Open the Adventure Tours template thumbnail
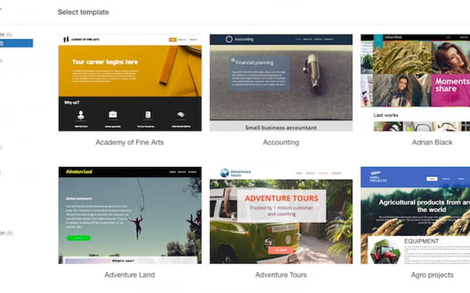The width and height of the screenshot is (470, 293). tap(281, 215)
